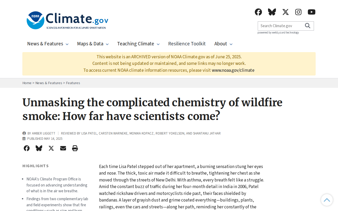Share article via email envelope icon

click(x=63, y=148)
